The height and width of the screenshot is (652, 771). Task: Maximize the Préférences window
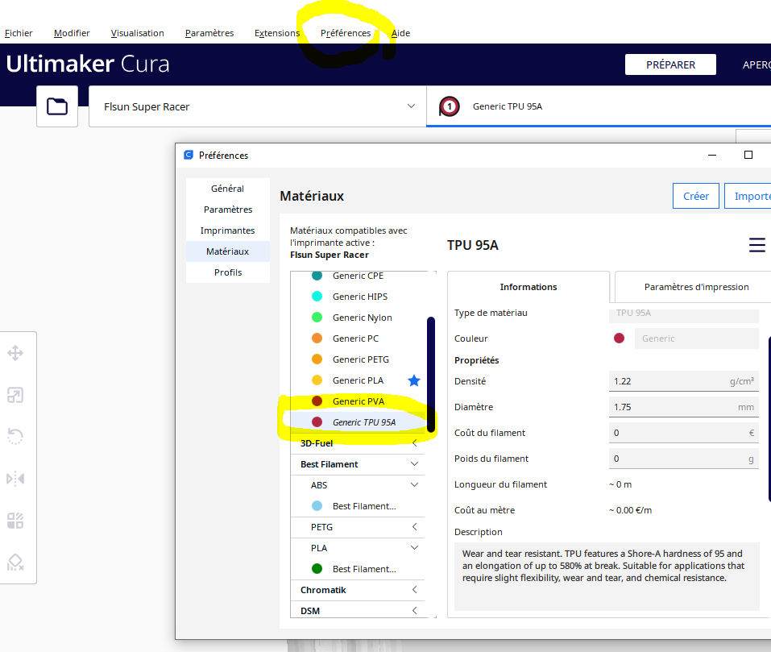tap(748, 156)
